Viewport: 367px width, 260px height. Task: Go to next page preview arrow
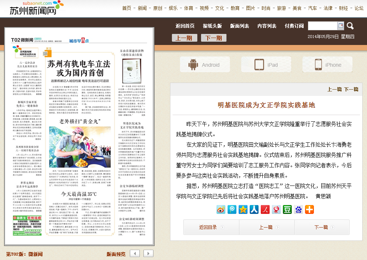[x=148, y=253]
